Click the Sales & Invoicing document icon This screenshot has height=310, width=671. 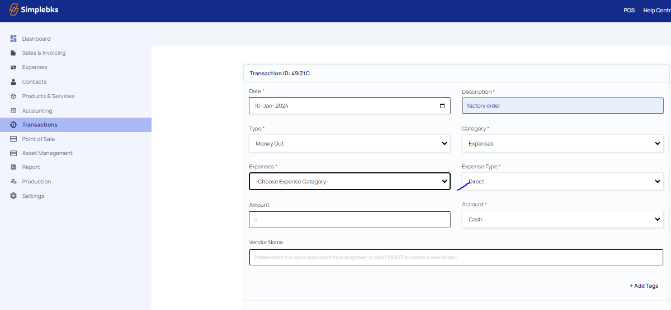[x=13, y=53]
